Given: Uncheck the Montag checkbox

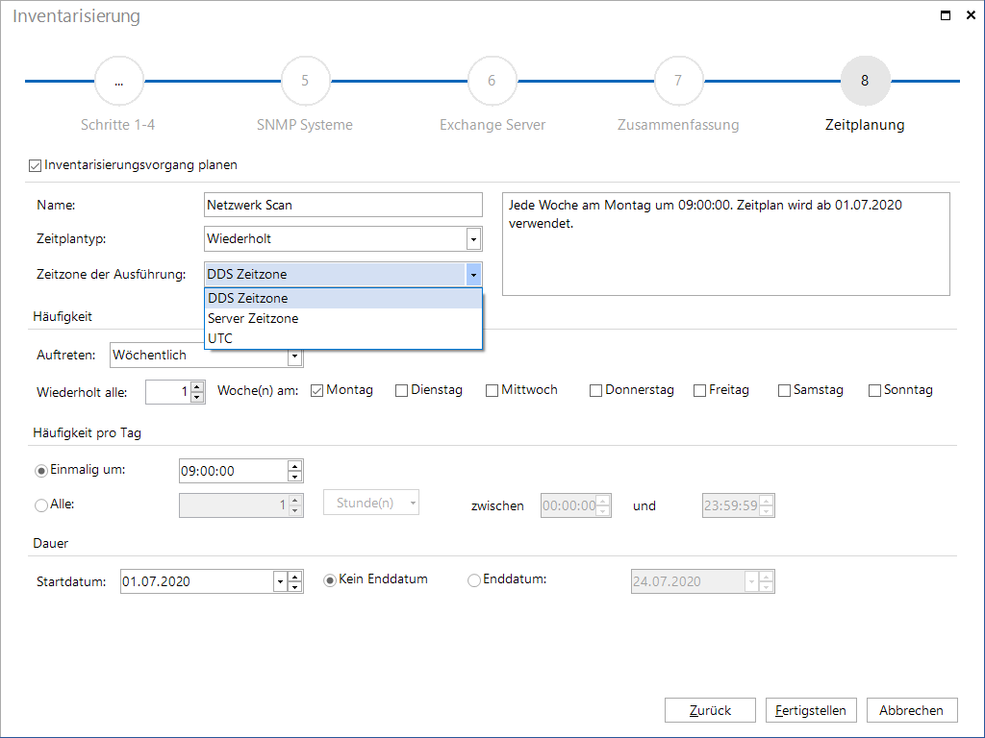Looking at the screenshot, I should pos(316,390).
